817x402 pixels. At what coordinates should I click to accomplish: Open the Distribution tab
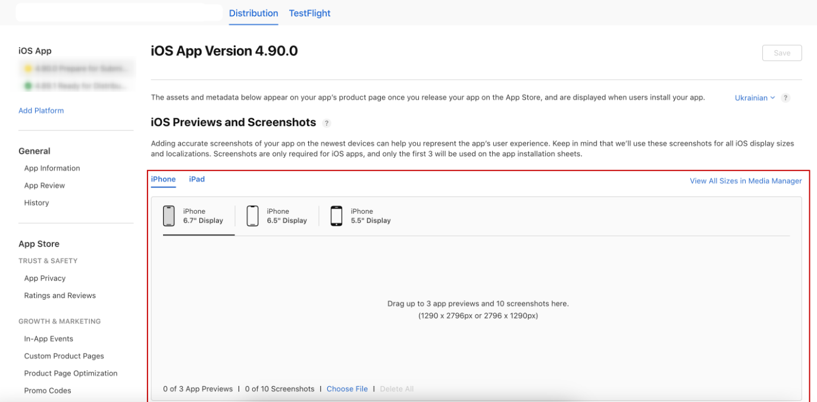(253, 13)
